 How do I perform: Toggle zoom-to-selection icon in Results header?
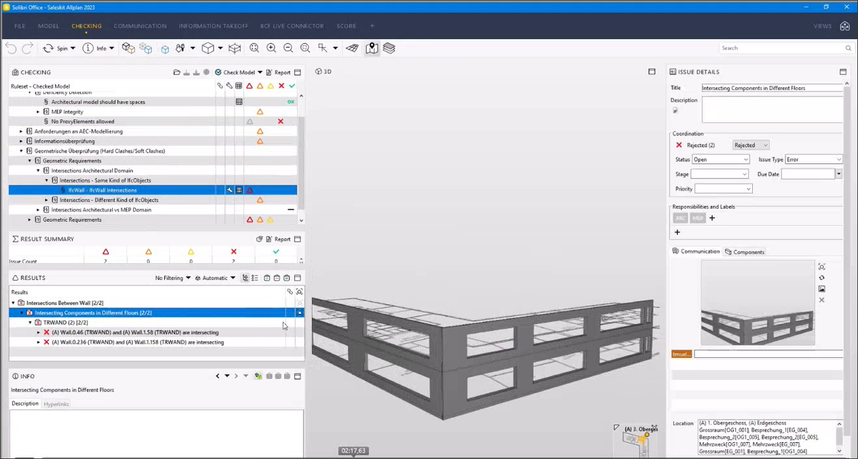(300, 292)
